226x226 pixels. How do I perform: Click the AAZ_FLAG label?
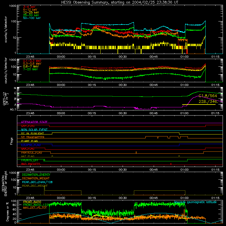coord(28,156)
